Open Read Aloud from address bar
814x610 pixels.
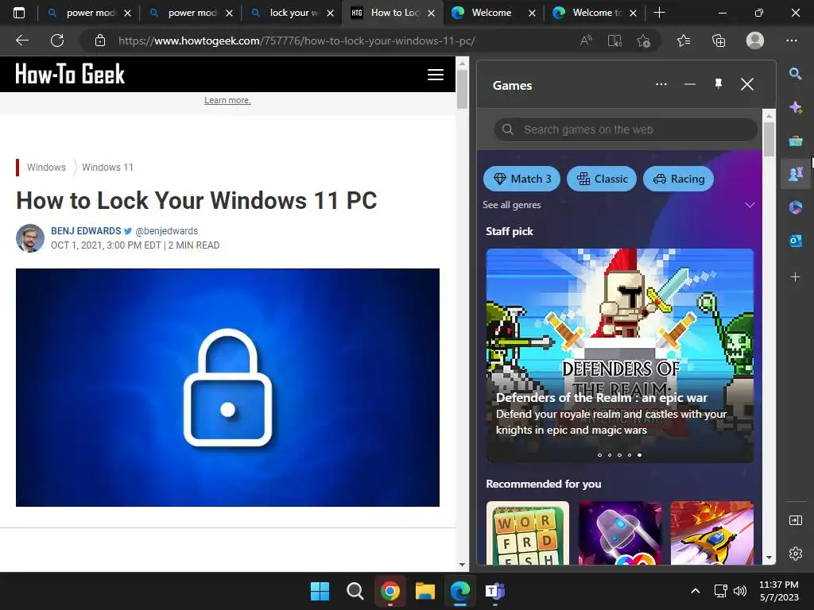coord(586,41)
